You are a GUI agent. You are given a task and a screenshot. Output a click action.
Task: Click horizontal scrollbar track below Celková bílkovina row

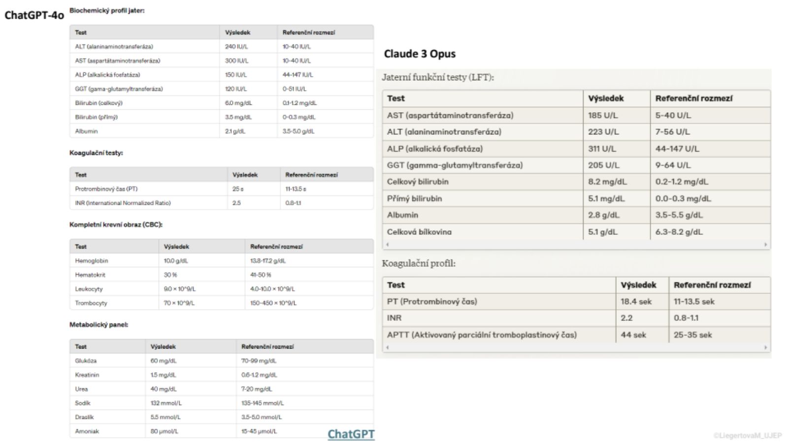(x=576, y=244)
